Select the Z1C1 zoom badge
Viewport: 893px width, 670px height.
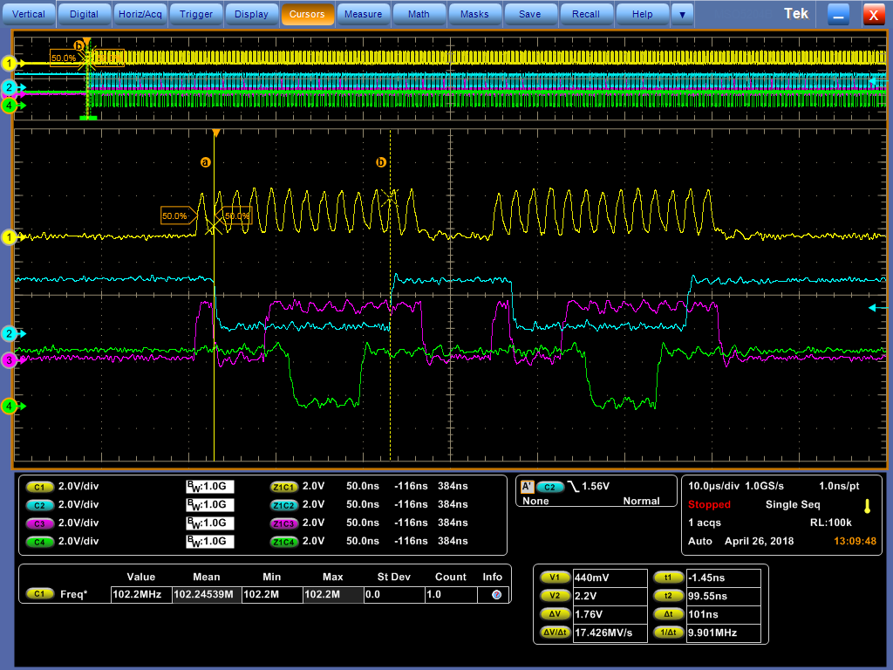click(283, 487)
